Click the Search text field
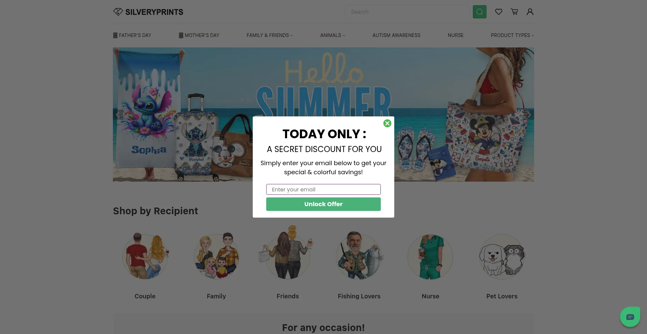The height and width of the screenshot is (334, 647). click(407, 12)
